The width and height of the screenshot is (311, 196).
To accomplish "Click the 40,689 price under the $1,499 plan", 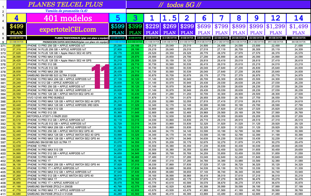I will (298, 194).
